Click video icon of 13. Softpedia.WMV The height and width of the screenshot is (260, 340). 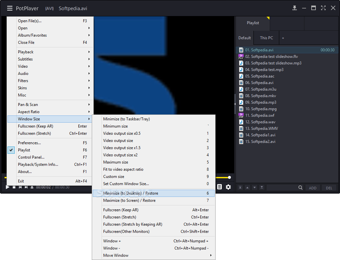(241, 129)
